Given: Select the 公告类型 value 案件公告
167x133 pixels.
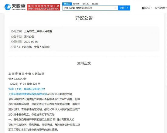Looking at the screenshot, I should 29,36.
